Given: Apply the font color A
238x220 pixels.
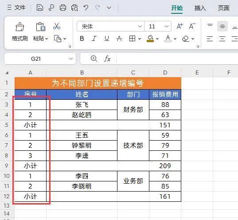Looking at the screenshot, I should click(x=168, y=39).
